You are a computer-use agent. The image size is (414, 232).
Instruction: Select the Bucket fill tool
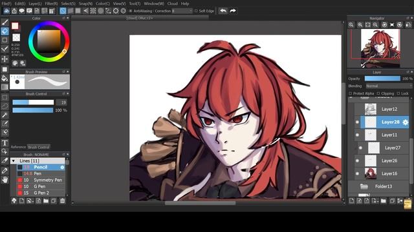[5, 78]
